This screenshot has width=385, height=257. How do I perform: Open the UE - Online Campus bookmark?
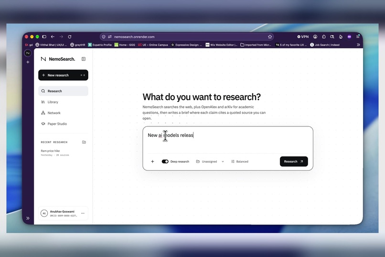(153, 45)
